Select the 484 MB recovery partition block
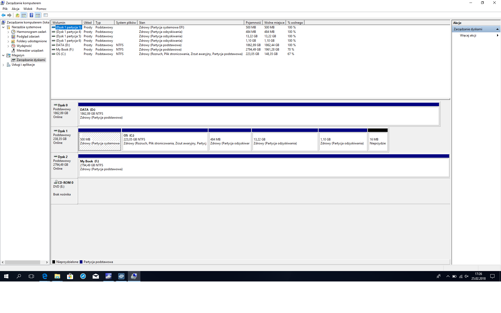This screenshot has width=501, height=313. 230,140
